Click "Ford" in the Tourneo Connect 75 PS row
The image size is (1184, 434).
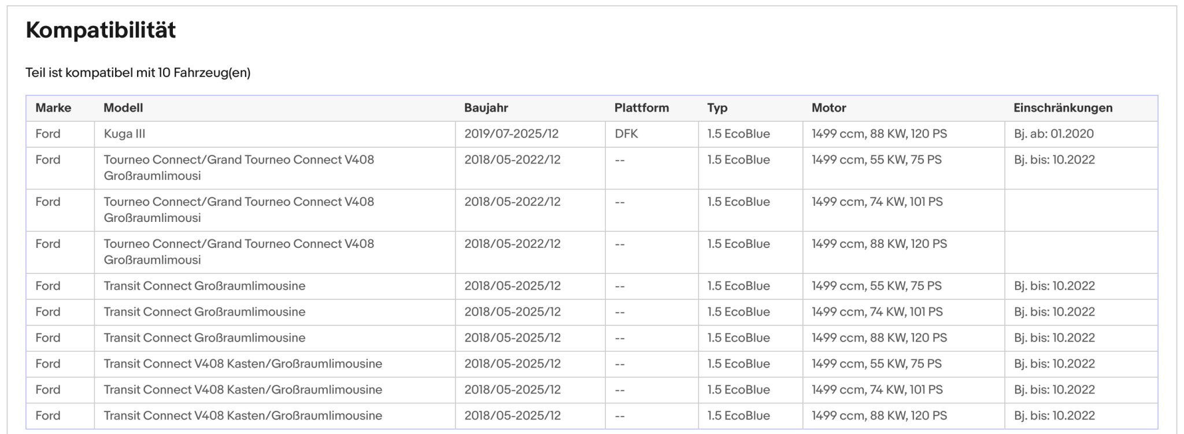pos(47,160)
